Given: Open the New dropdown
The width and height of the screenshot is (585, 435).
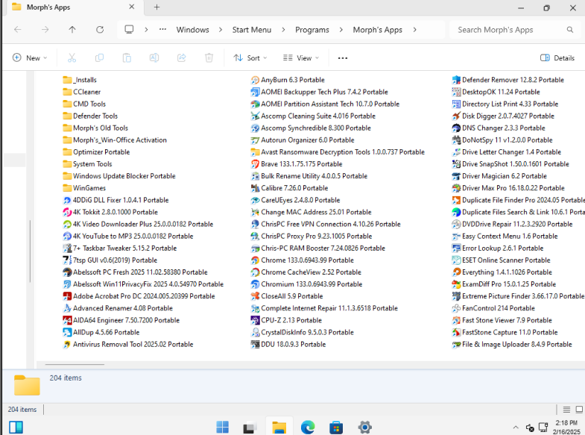Looking at the screenshot, I should click(30, 58).
